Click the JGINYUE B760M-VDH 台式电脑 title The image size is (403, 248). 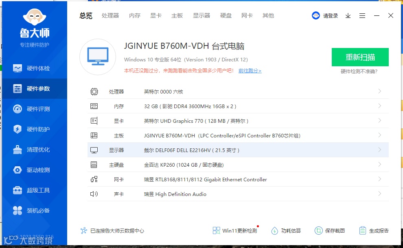point(184,46)
